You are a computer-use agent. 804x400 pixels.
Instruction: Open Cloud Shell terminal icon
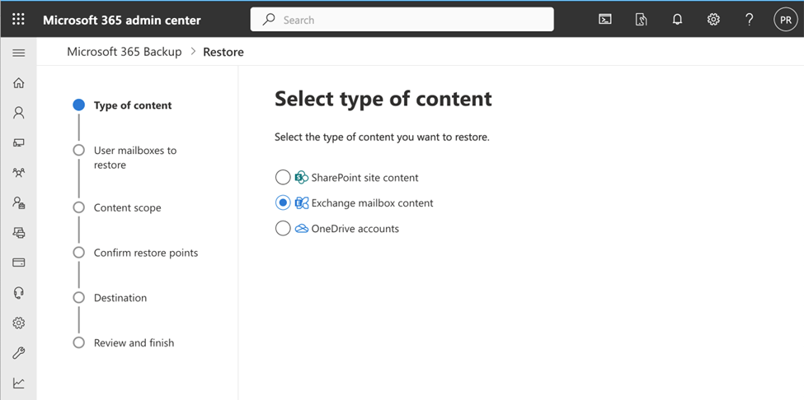(605, 20)
